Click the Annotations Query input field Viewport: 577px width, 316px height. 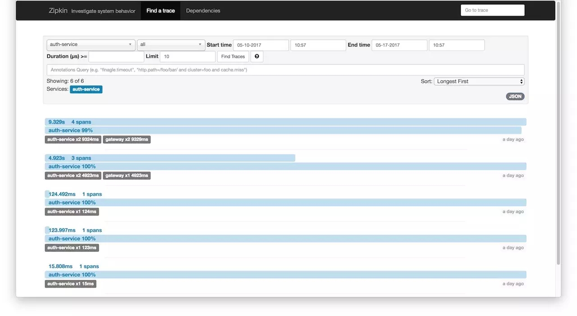[x=285, y=70]
